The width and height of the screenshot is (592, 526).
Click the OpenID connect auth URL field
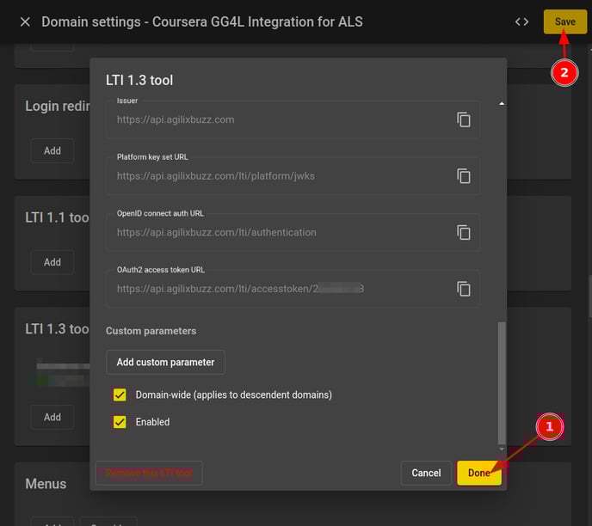pyautogui.click(x=293, y=233)
